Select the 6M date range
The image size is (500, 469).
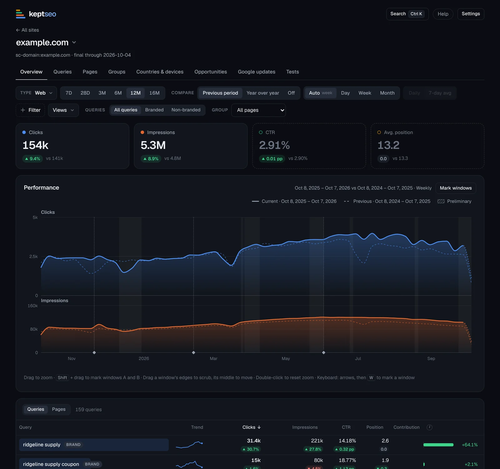118,93
